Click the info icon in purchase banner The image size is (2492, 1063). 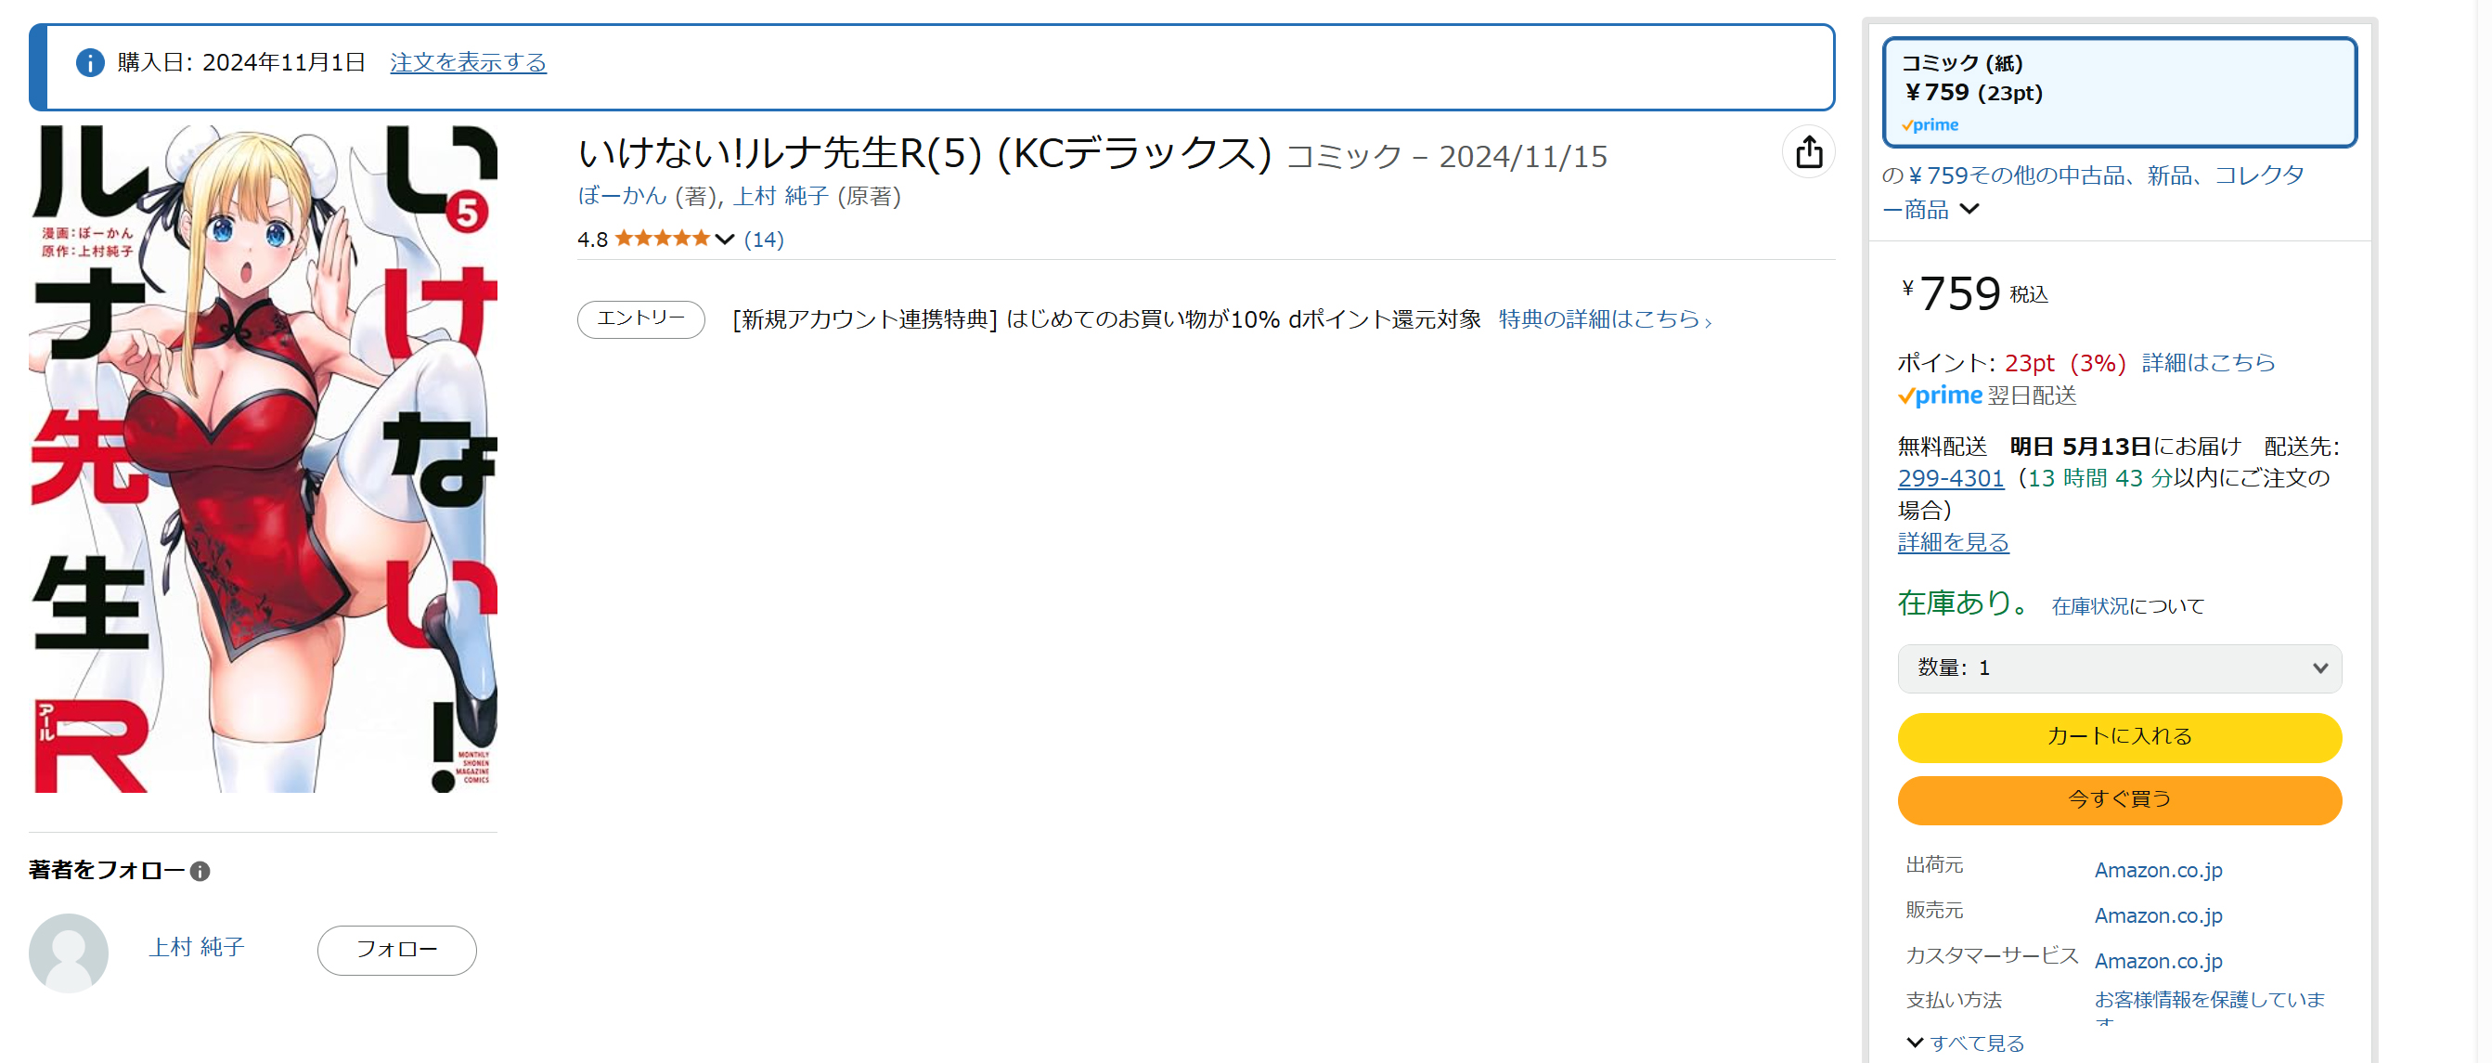pos(90,63)
